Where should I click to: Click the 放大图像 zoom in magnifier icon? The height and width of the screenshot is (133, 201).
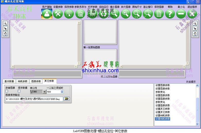pyautogui.click(x=126, y=14)
